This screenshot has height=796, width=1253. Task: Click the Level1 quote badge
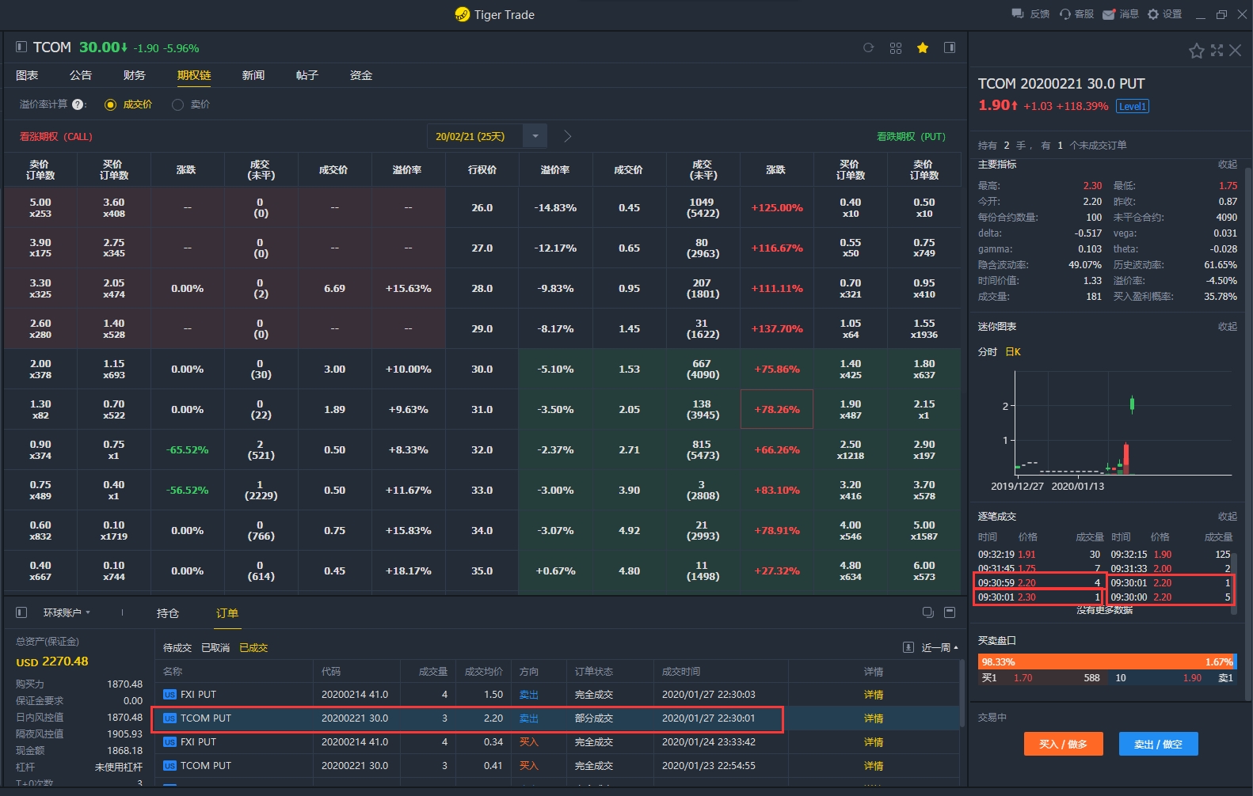1133,106
